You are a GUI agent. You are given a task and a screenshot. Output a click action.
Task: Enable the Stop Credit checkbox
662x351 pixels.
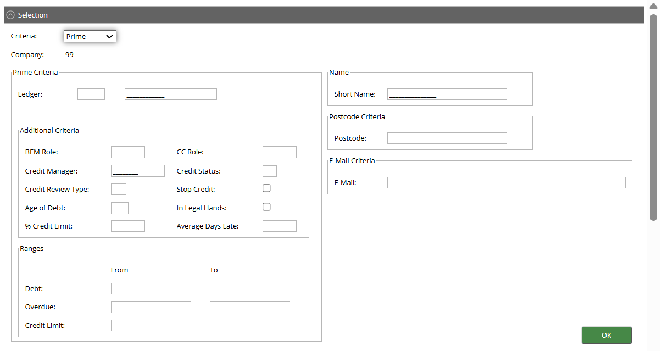[266, 188]
